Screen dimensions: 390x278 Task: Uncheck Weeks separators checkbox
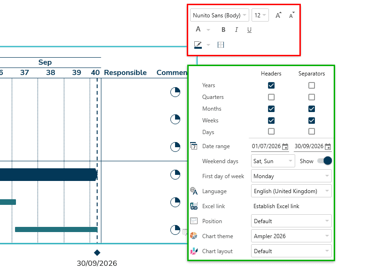pos(312,120)
